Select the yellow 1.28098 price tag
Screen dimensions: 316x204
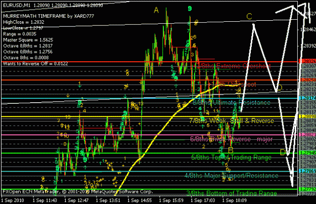tap(307, 116)
